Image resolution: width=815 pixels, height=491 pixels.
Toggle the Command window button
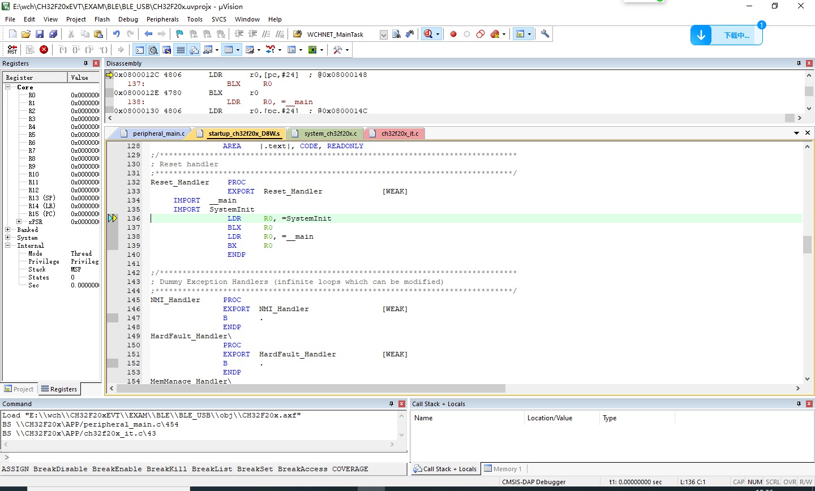click(139, 50)
